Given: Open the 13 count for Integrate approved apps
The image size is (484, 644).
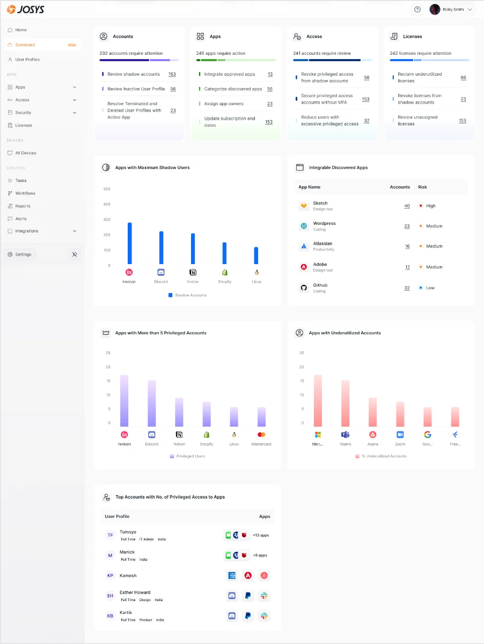Looking at the screenshot, I should click(x=270, y=74).
